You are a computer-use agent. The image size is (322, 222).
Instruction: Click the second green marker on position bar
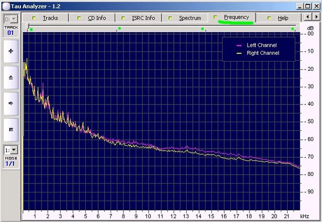click(120, 28)
